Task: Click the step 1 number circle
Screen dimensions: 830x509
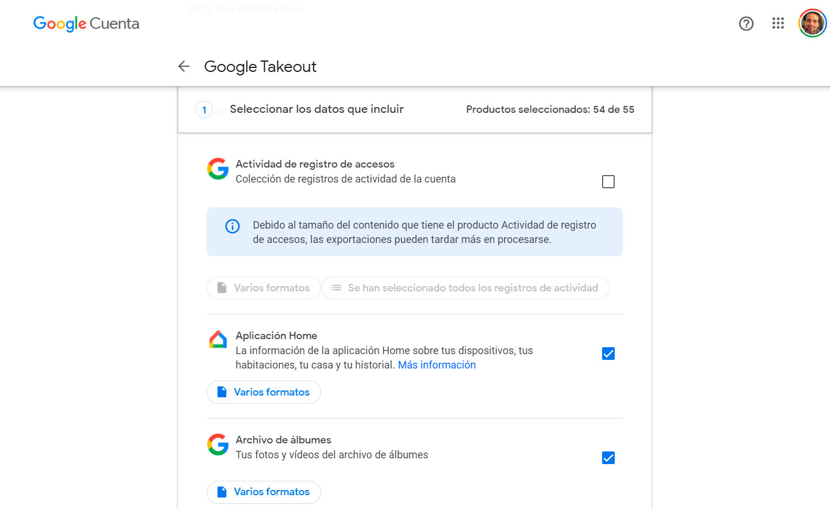Action: (x=204, y=109)
